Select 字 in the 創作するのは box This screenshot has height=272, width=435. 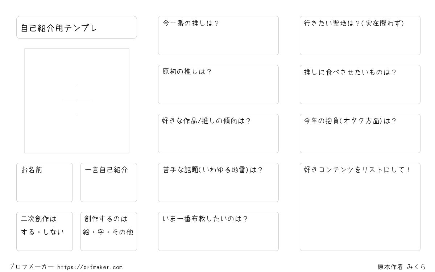tap(101, 232)
